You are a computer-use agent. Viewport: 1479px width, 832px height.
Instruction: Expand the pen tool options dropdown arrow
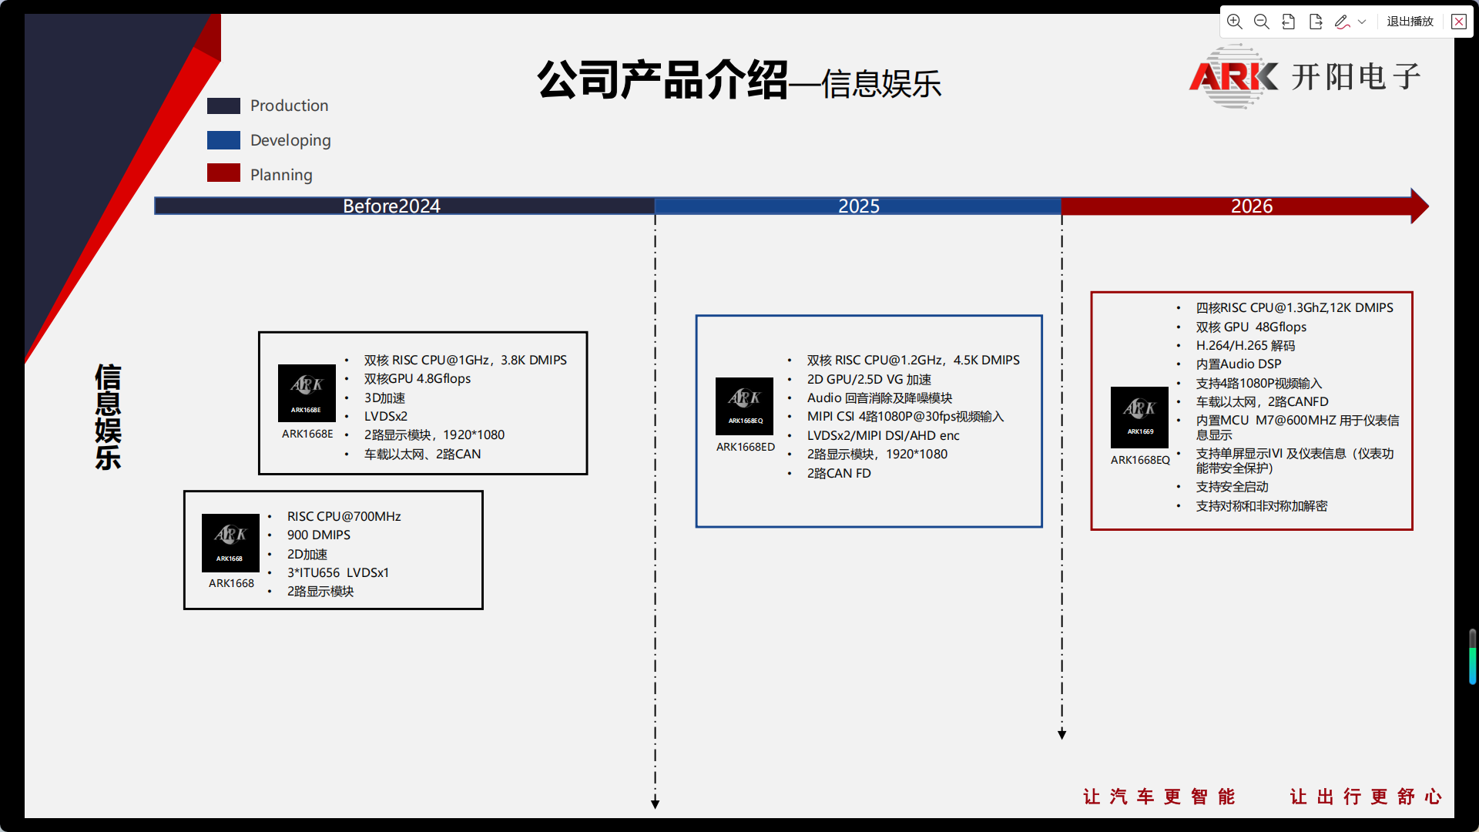tap(1362, 22)
